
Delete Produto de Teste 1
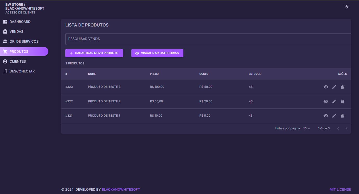[x=342, y=116]
